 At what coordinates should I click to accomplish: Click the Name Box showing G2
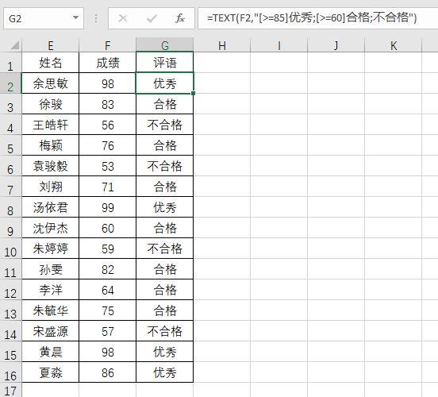point(44,18)
